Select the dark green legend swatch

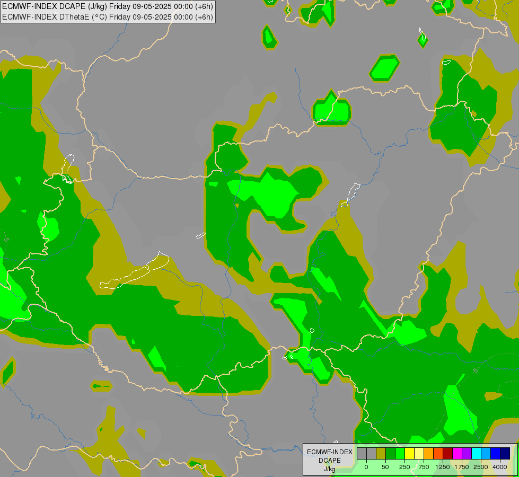pos(391,453)
